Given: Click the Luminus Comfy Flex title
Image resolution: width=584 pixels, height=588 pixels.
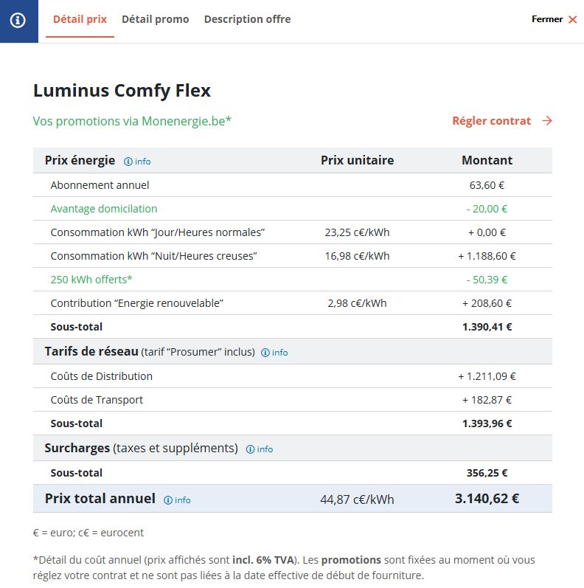Looking at the screenshot, I should coord(122,90).
